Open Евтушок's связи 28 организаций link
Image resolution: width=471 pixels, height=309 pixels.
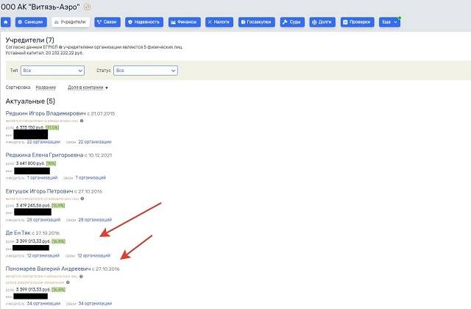(95, 220)
